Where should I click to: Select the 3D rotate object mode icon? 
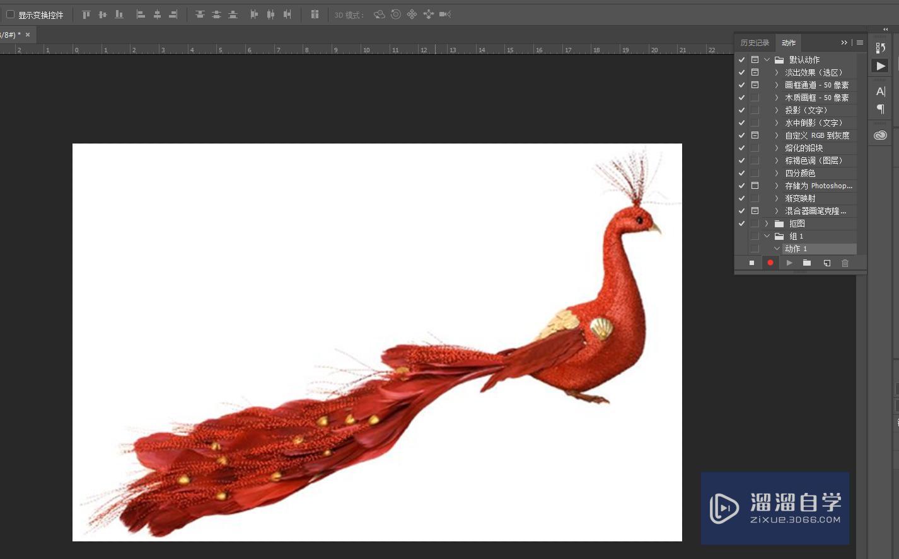pyautogui.click(x=379, y=14)
